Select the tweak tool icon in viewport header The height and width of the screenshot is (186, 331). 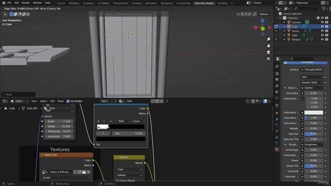(x=5, y=14)
